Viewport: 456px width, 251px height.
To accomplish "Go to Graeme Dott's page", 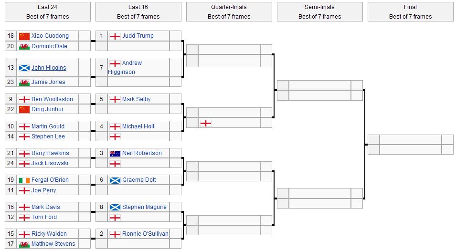I will click(x=139, y=180).
